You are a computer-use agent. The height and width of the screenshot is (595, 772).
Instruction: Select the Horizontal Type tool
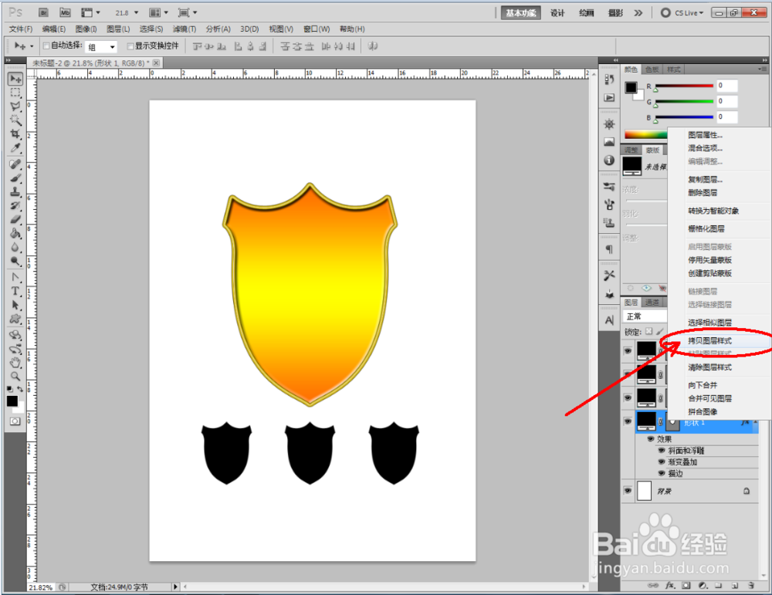pyautogui.click(x=15, y=291)
